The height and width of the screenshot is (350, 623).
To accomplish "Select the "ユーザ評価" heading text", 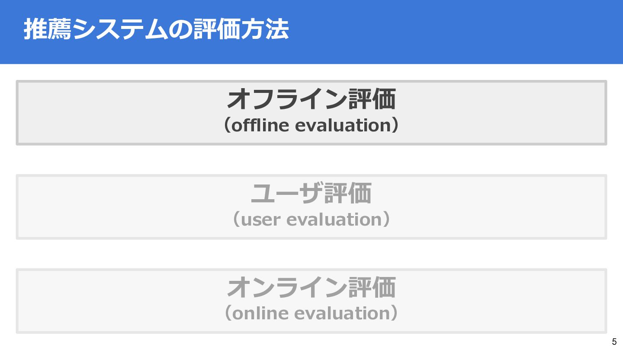I will tap(311, 194).
